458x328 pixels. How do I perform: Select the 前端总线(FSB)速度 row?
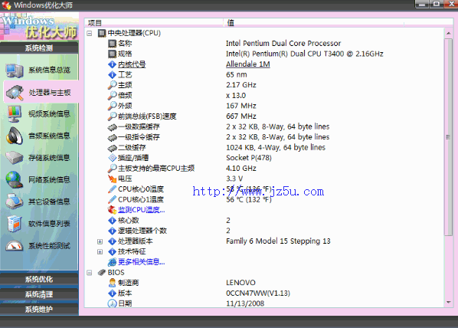(264, 116)
